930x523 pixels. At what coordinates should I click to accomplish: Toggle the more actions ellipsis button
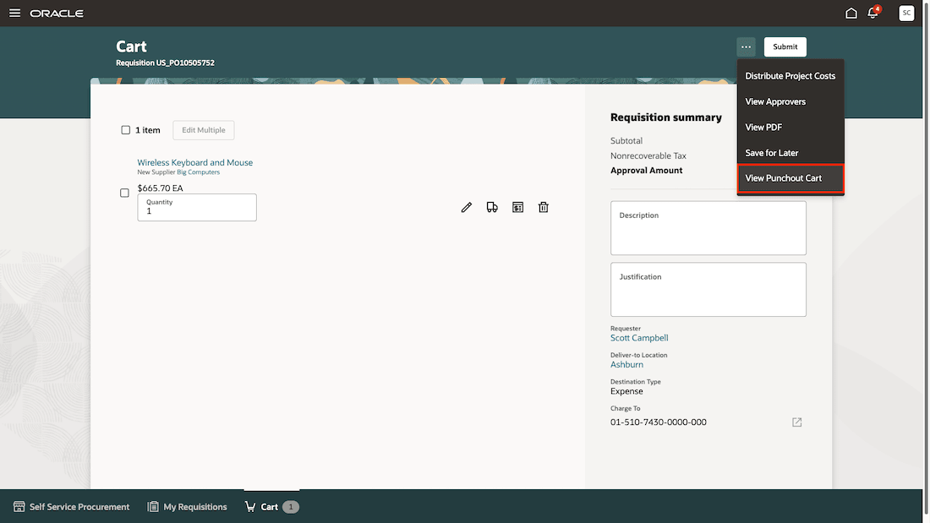[x=747, y=46]
